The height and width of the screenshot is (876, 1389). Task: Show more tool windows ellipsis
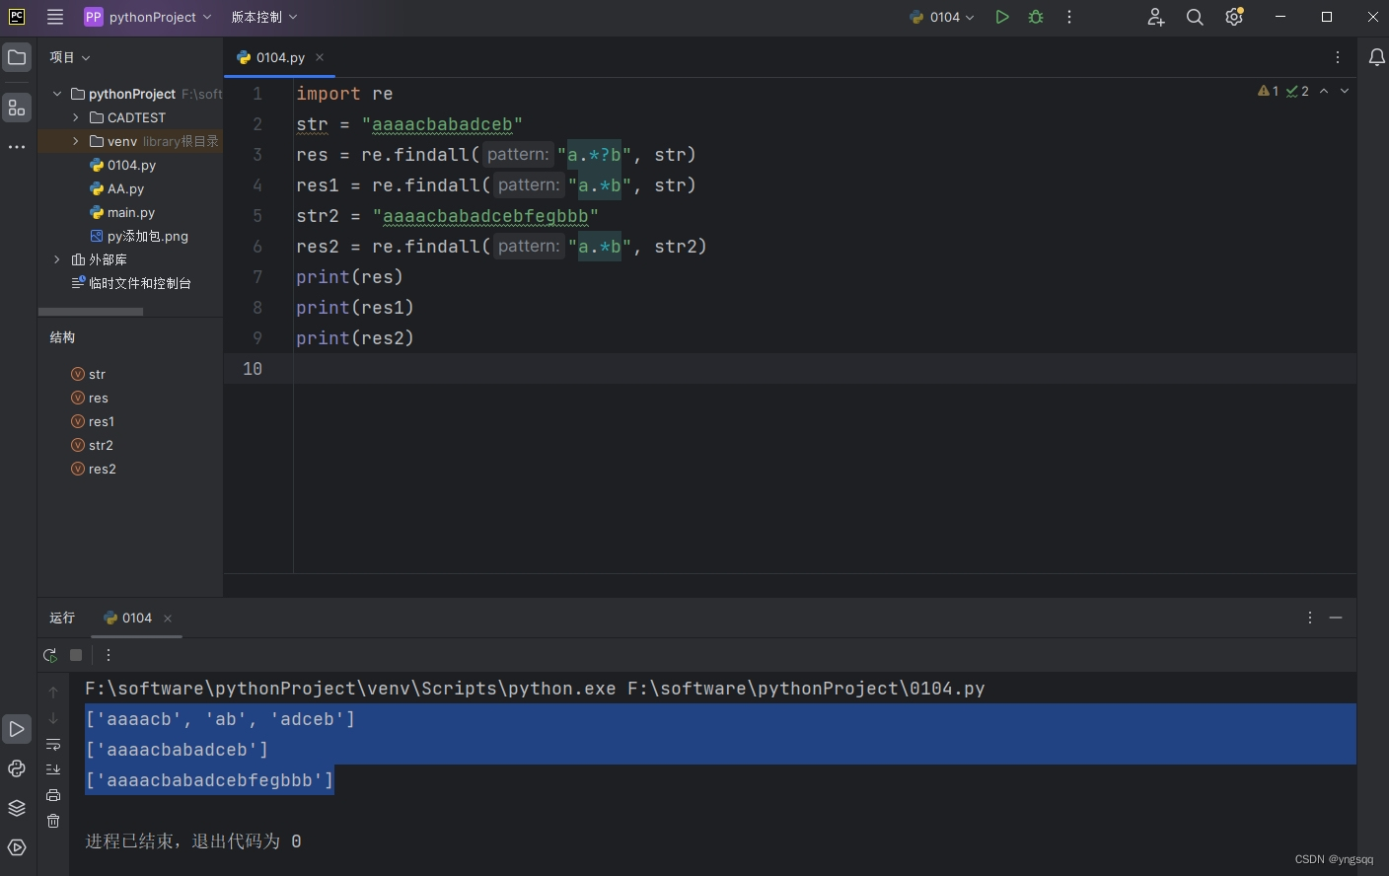point(17,147)
